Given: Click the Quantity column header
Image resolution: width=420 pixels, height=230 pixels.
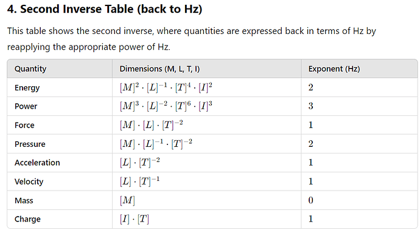Looking at the screenshot, I should (30, 69).
